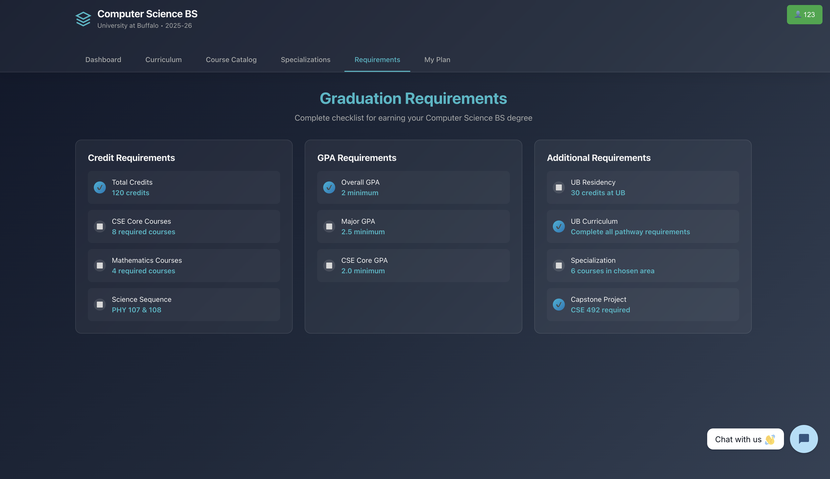
Task: Click the Computer Science BS title
Action: pyautogui.click(x=147, y=14)
